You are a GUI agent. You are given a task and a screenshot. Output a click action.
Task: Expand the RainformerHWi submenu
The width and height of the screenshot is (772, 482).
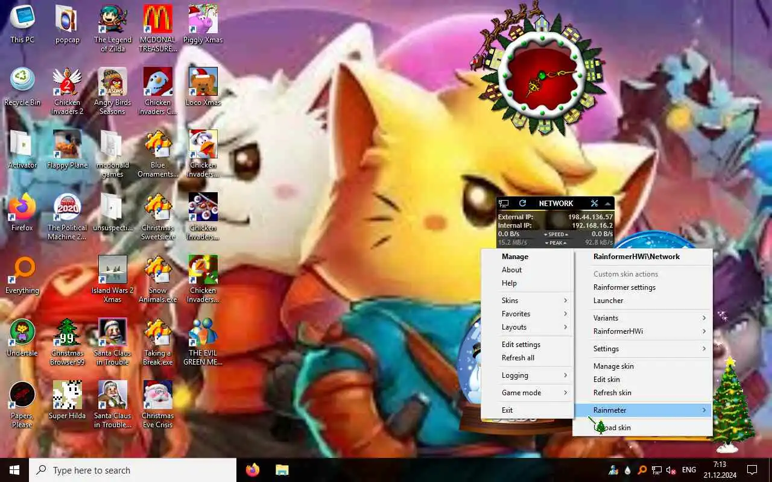(642, 331)
